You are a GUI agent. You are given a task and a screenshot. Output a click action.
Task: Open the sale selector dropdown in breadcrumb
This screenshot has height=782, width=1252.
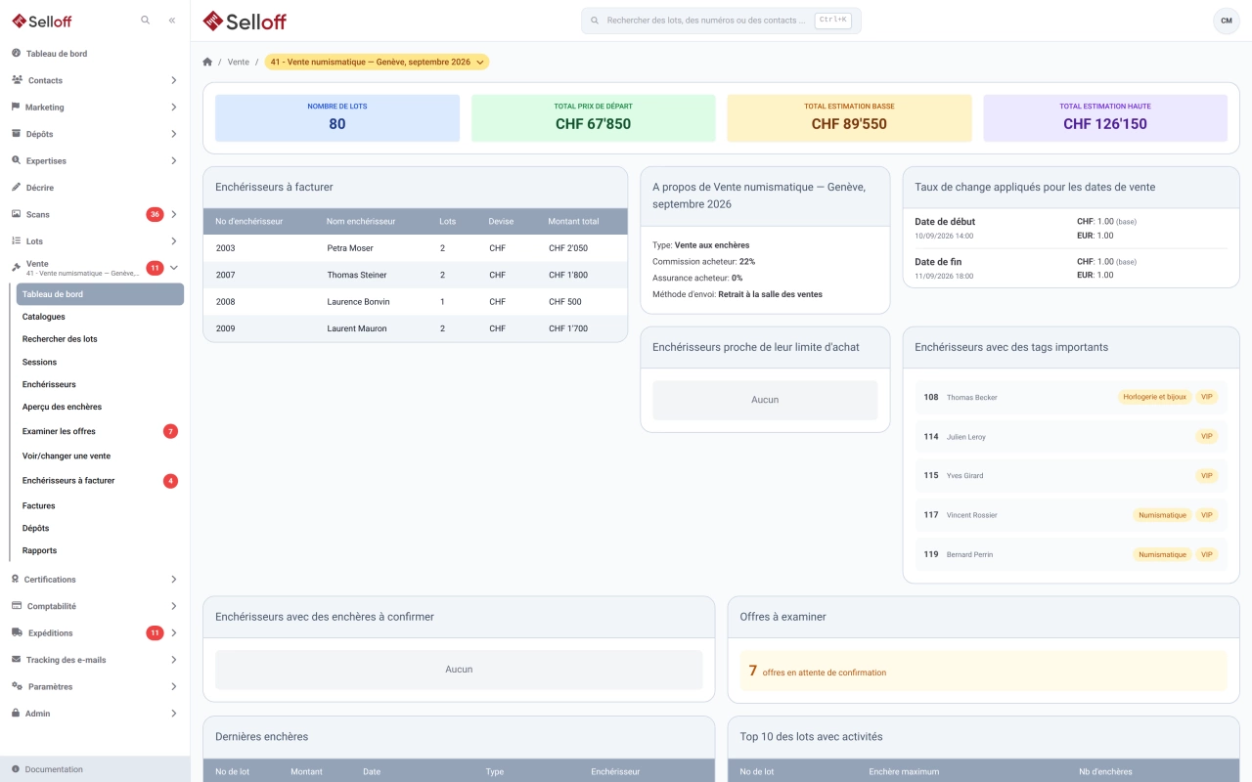tap(377, 62)
